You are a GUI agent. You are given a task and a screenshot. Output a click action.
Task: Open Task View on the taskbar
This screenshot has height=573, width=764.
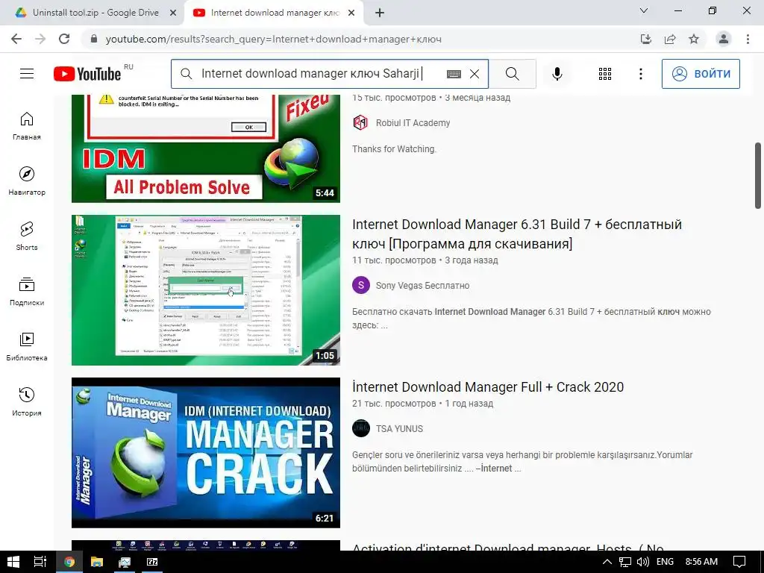[40, 562]
